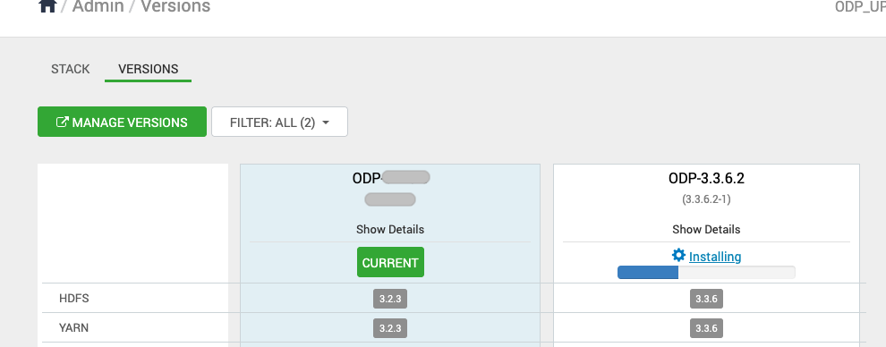Image resolution: width=886 pixels, height=347 pixels.
Task: Click the gear icon next to Installing
Action: (x=678, y=256)
